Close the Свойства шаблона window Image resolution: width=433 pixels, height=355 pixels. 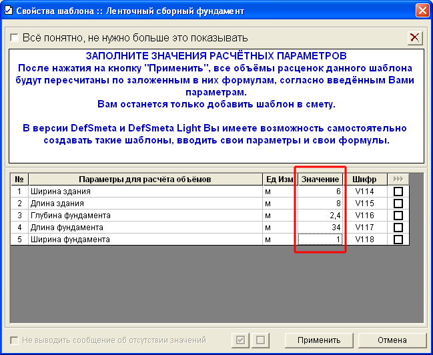(422, 11)
